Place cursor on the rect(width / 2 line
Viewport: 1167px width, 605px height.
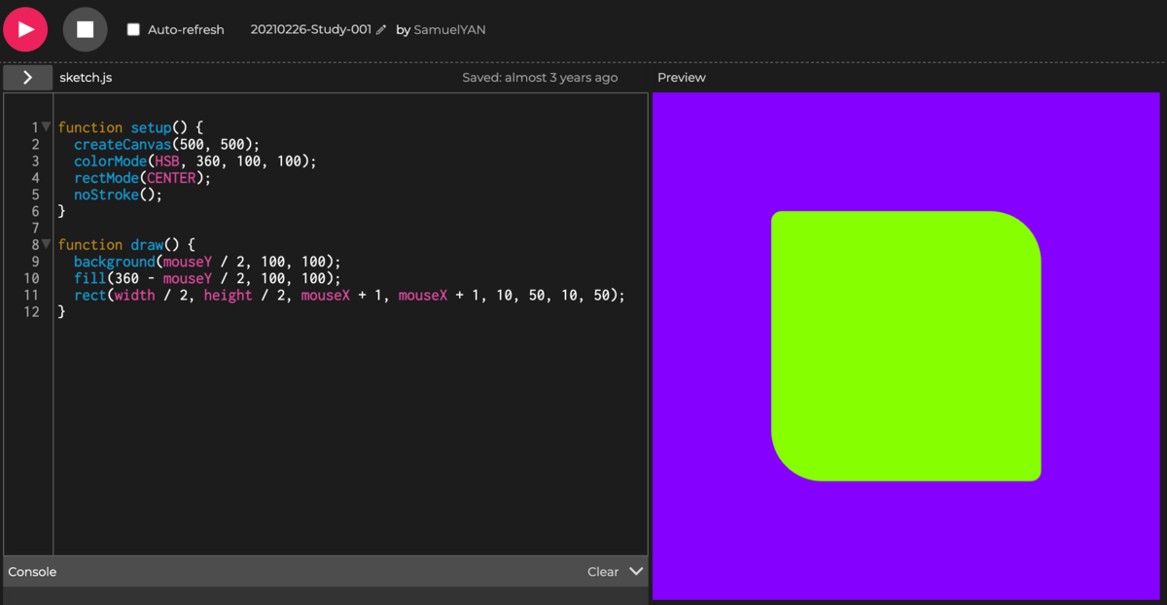(x=349, y=295)
